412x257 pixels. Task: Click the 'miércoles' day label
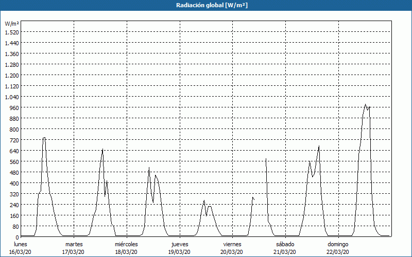pos(126,244)
